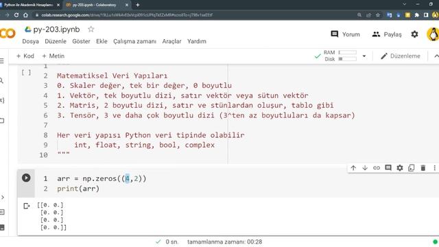Open browser extensions puzzle icon
Screen dimensions: 439x247
[x=416, y=15]
